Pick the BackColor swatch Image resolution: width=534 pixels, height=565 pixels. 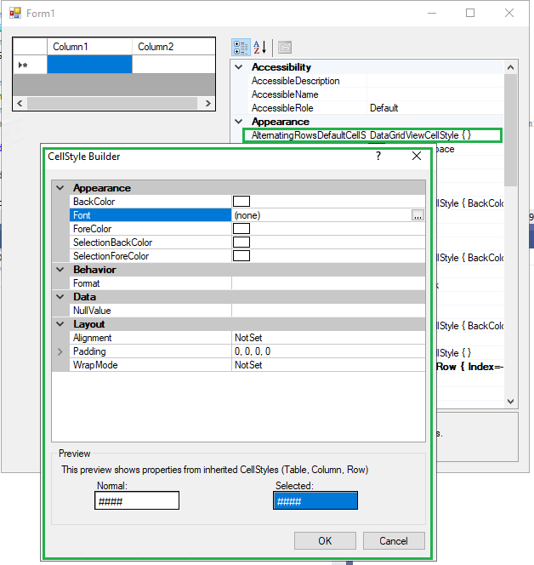click(x=241, y=202)
